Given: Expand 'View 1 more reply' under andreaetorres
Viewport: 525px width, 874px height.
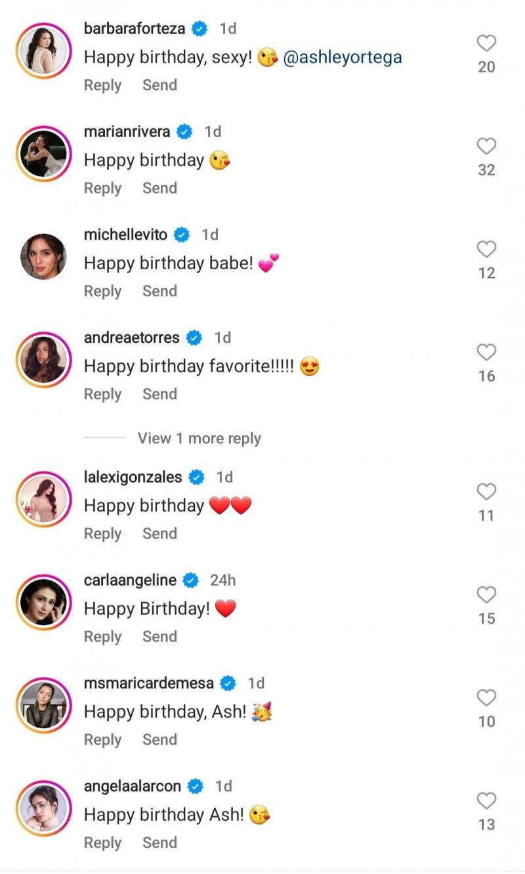Looking at the screenshot, I should [x=199, y=438].
